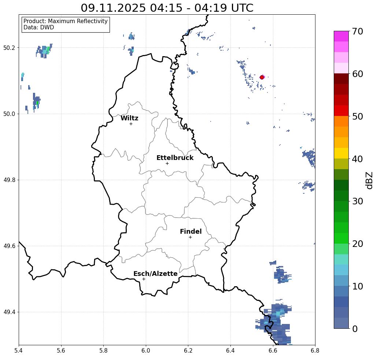The height and width of the screenshot is (357, 377).
Task: Click the 20 label on the dBZ colorbar
Action: coord(357,244)
